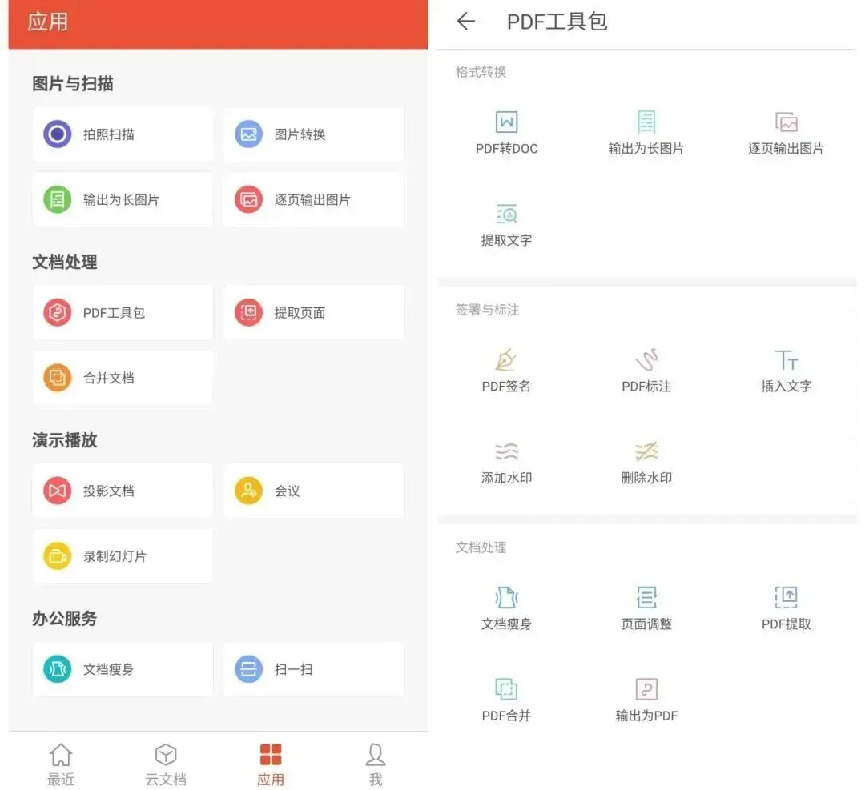The height and width of the screenshot is (790, 865).
Task: Choose the 删除水印 remove watermark icon
Action: click(646, 451)
